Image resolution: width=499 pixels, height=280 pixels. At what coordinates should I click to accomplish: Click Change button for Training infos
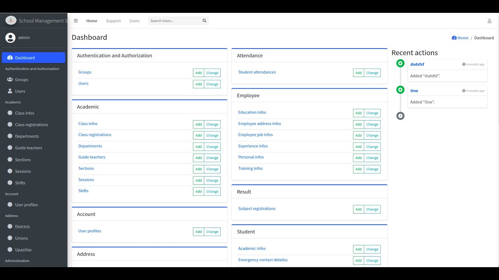(x=372, y=169)
